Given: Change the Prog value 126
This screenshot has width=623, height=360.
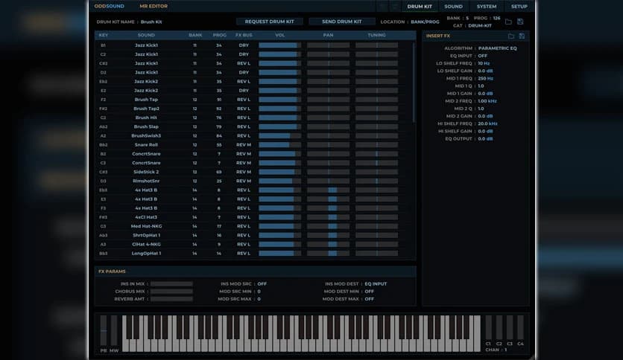Looking at the screenshot, I should click(496, 19).
